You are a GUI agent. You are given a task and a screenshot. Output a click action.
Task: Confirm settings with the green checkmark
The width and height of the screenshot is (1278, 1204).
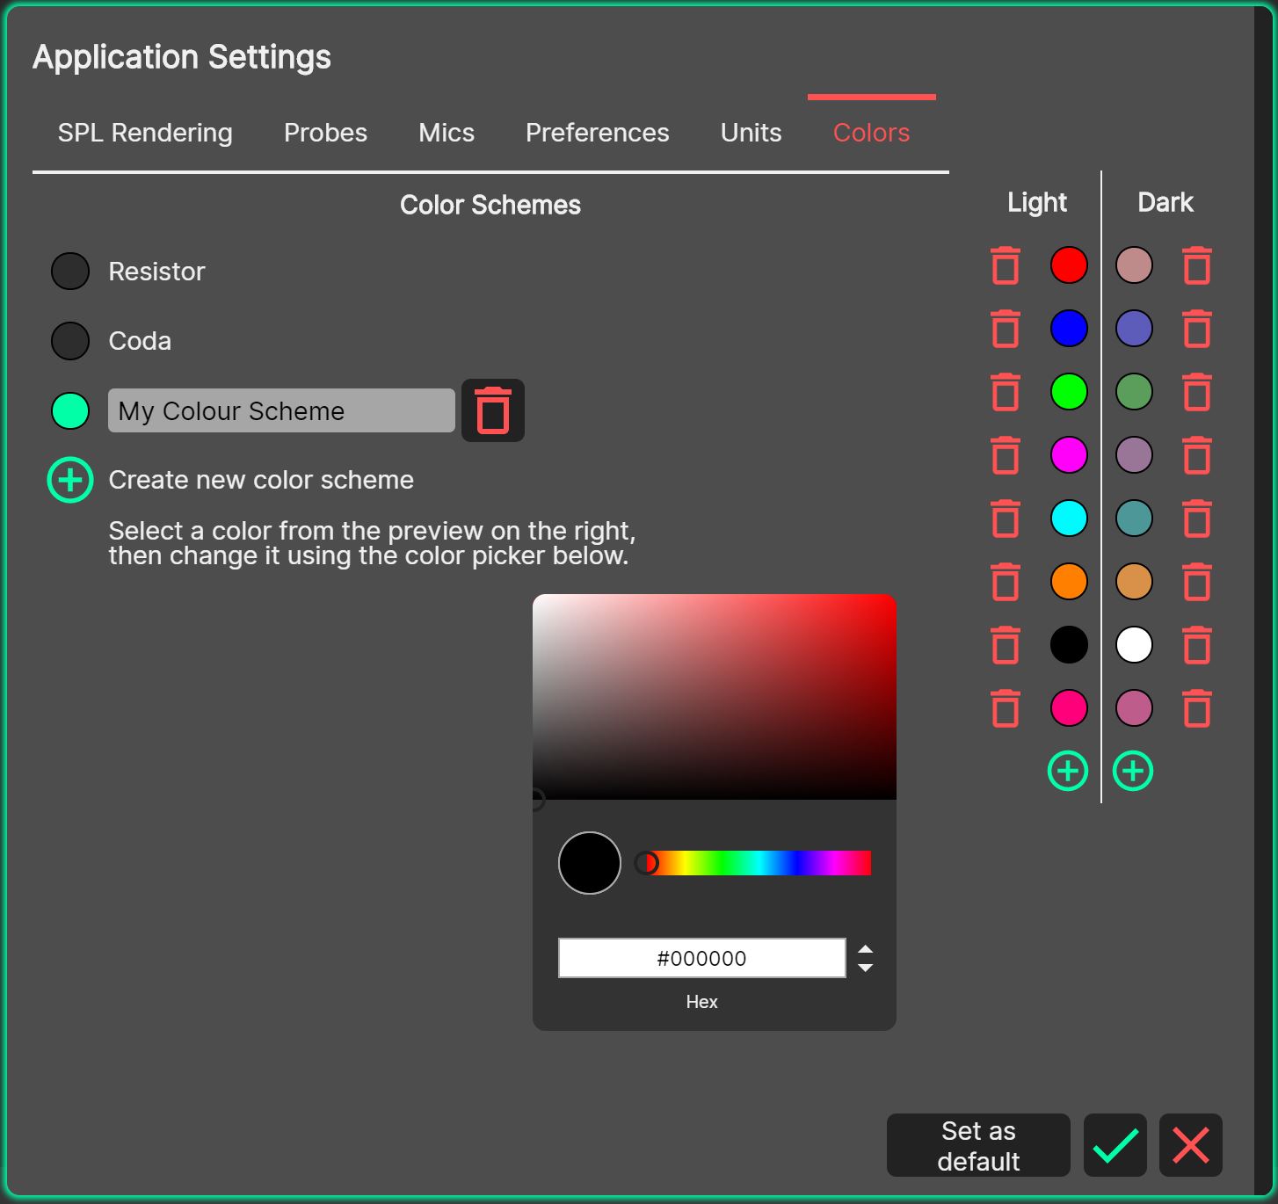(1115, 1145)
